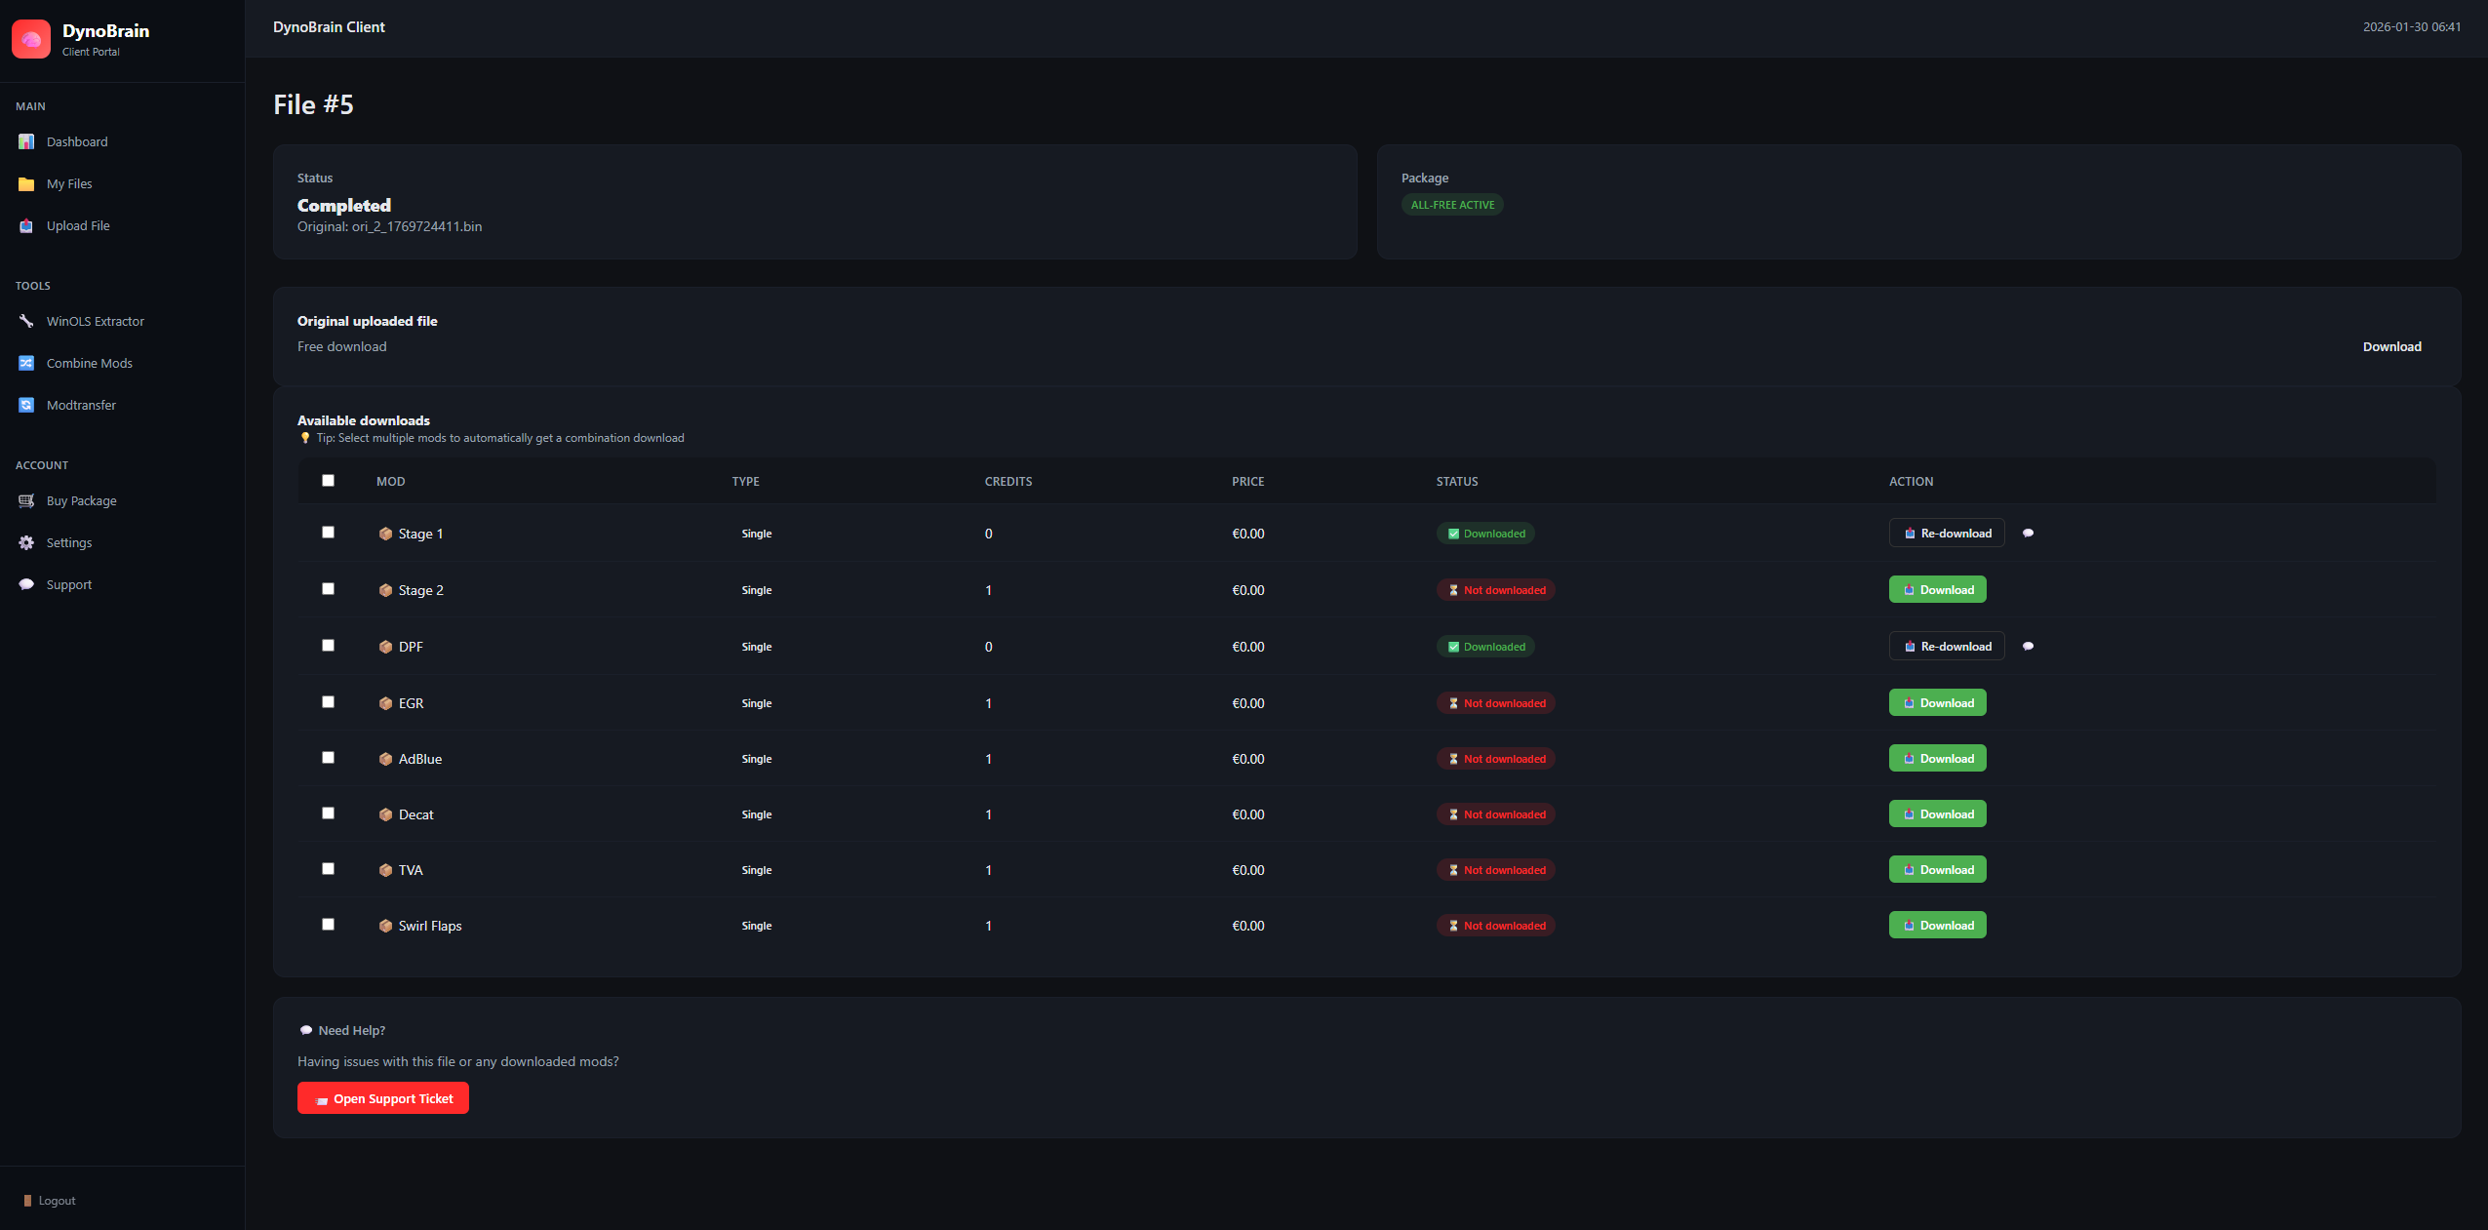The image size is (2488, 1230).
Task: Open the Modtransfer tool icon
Action: coord(25,404)
